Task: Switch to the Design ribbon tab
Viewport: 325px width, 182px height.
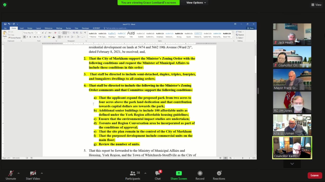Action: coord(30,28)
